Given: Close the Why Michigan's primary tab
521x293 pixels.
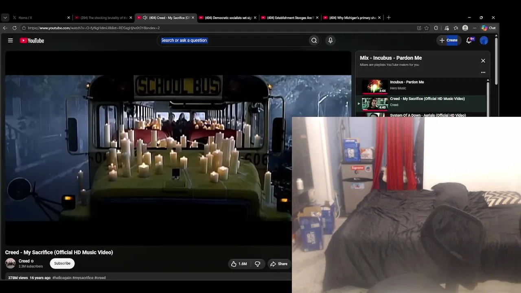Looking at the screenshot, I should click(x=379, y=17).
